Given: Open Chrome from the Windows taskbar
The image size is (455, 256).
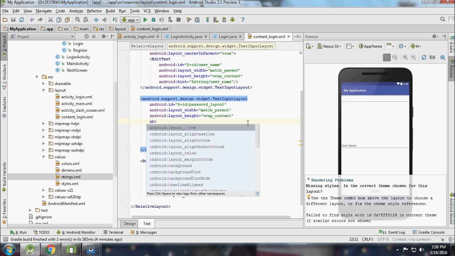Looking at the screenshot, I should point(50,250).
